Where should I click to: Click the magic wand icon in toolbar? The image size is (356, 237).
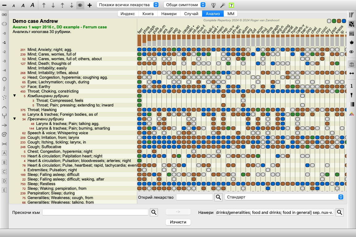click(222, 5)
